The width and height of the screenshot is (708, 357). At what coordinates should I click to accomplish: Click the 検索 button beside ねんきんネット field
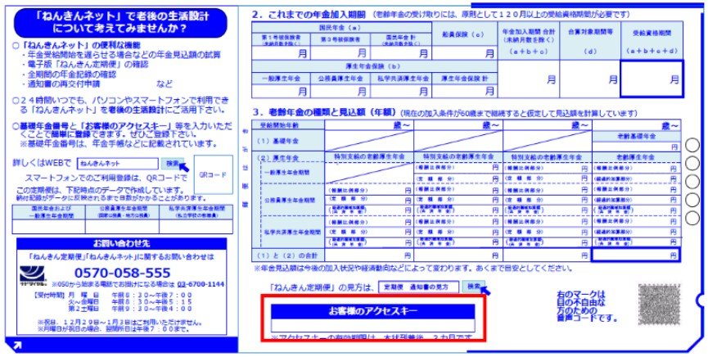coord(173,163)
